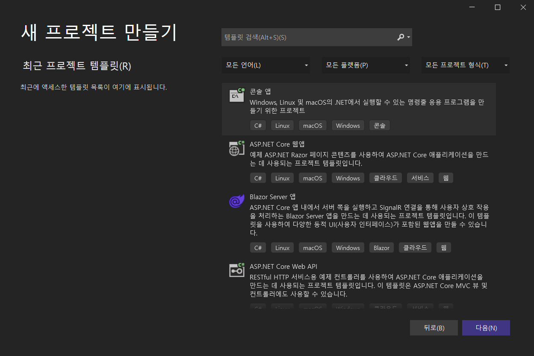Viewport: 534px width, 356px height.
Task: Select the ASP.NET Core 웹앱 title
Action: coord(277,144)
